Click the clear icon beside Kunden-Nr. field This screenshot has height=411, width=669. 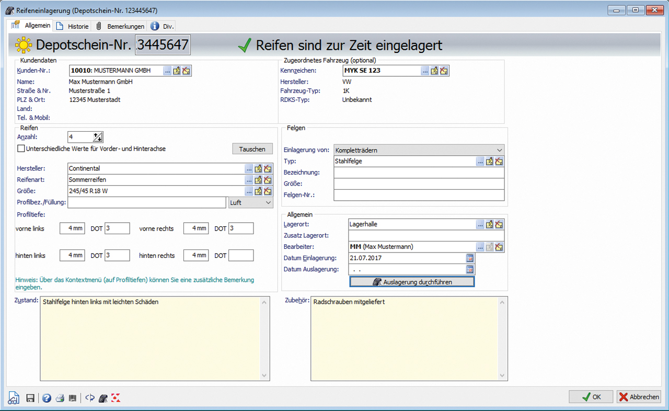pos(186,71)
